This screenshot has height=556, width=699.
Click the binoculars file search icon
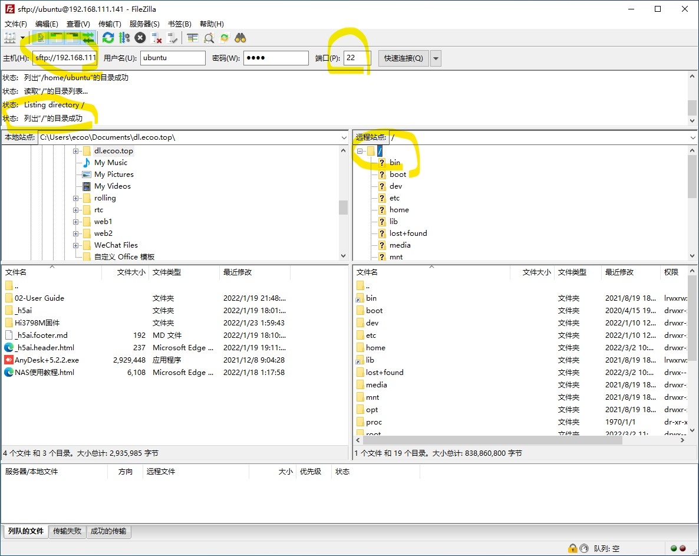(240, 38)
